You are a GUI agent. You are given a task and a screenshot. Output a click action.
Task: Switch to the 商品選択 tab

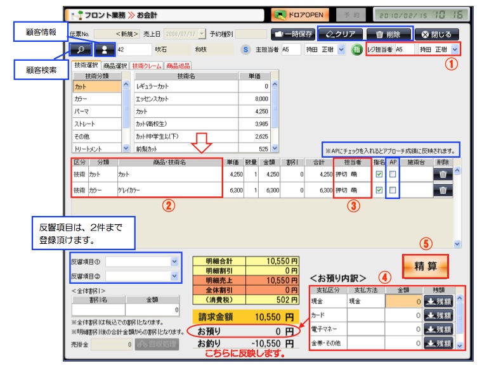click(115, 65)
